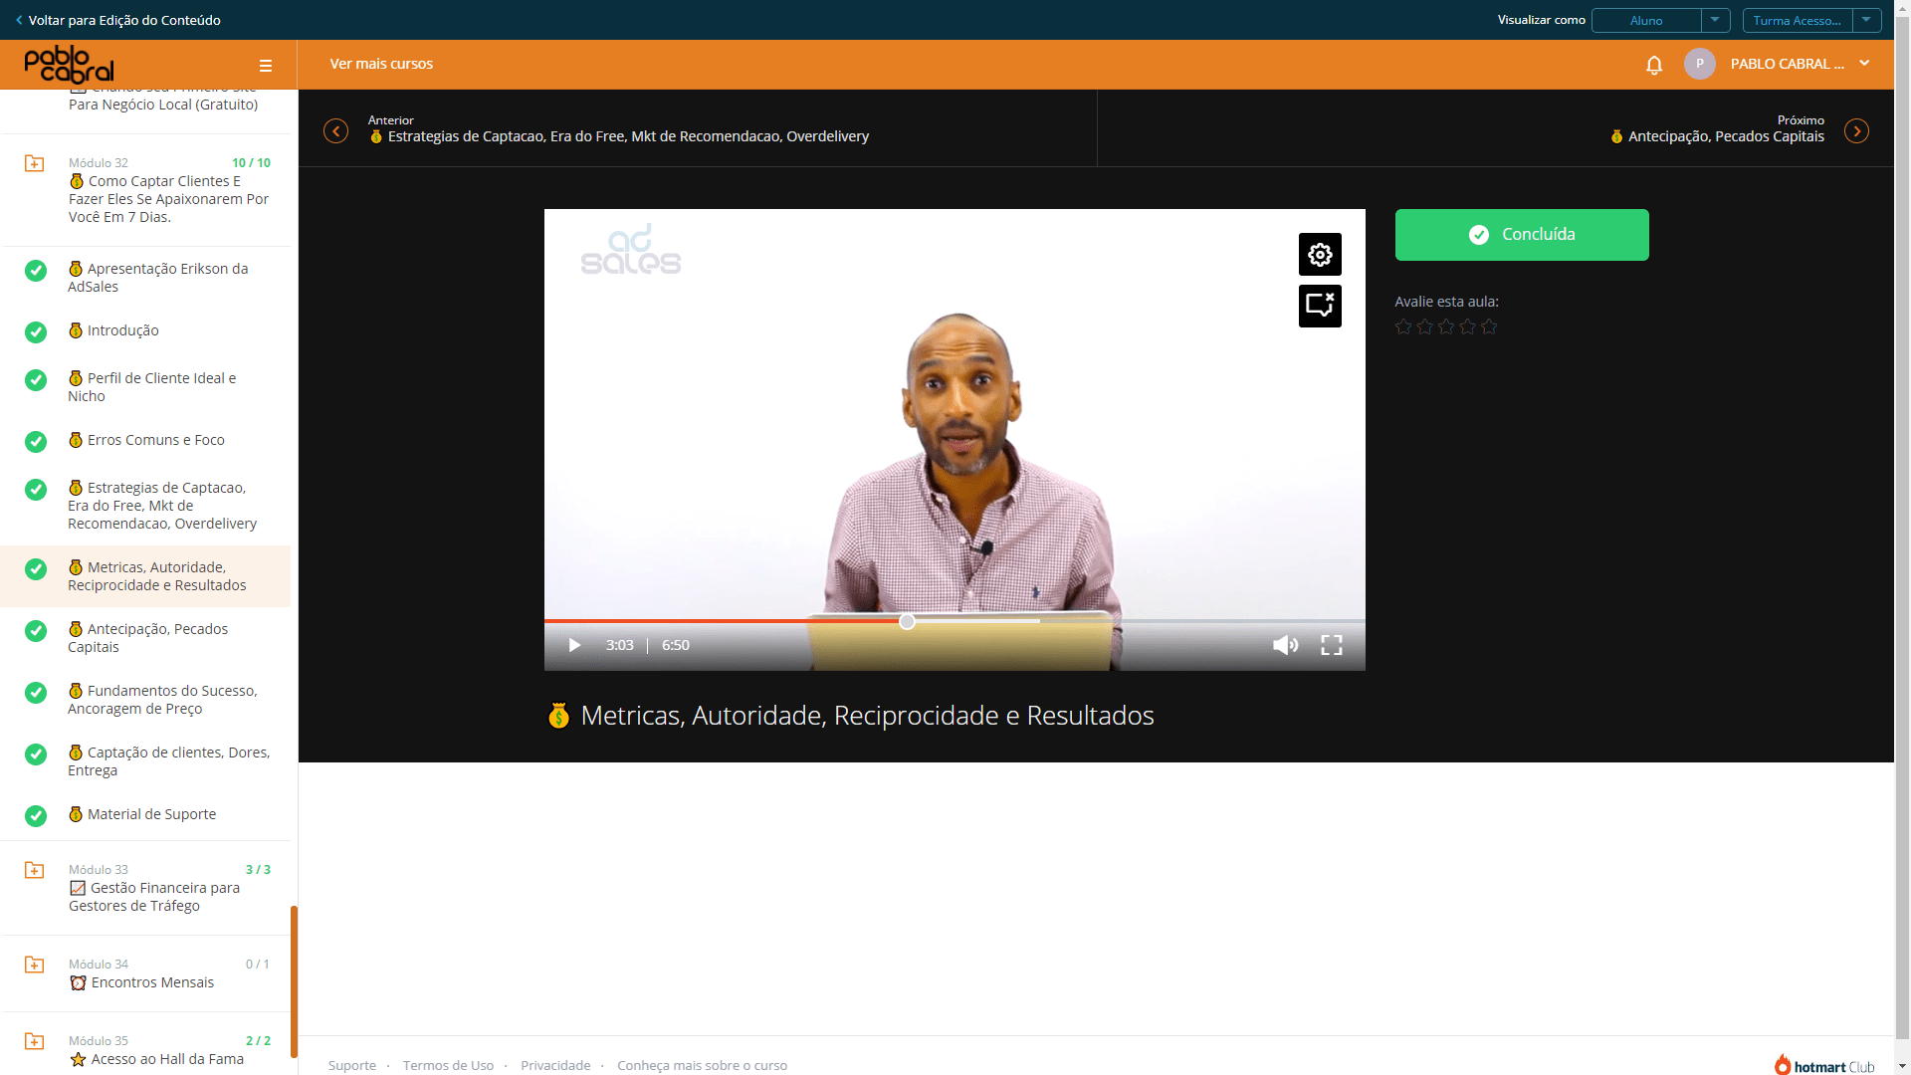
Task: Click the video progress bar handle
Action: point(907,622)
